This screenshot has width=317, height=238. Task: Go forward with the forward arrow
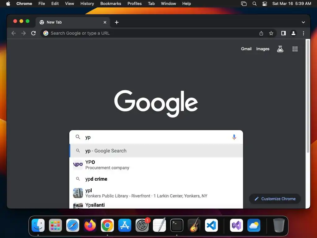click(24, 33)
